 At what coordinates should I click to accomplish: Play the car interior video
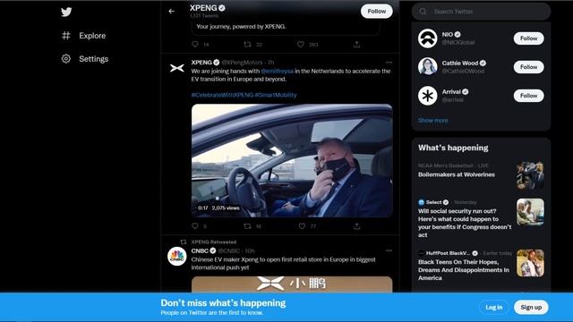click(292, 161)
